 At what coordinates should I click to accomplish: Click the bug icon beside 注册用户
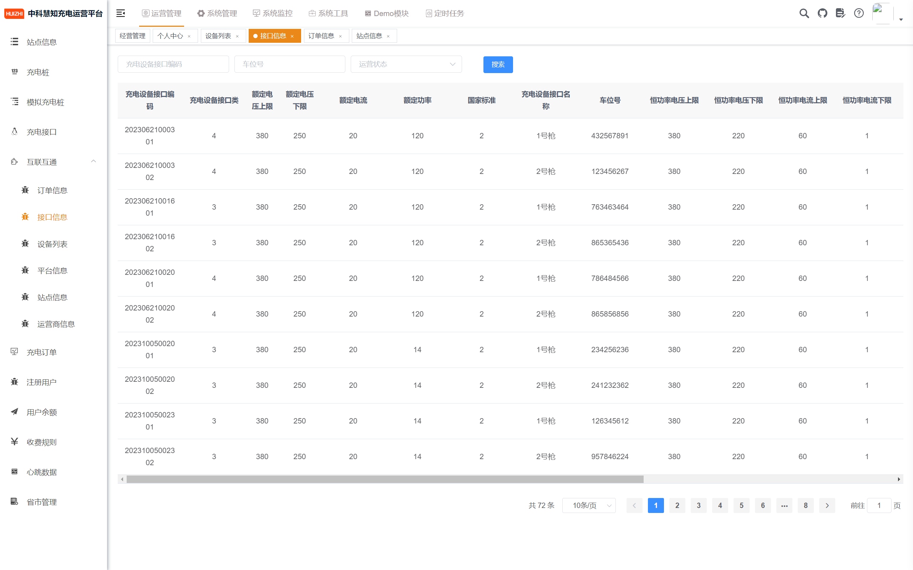point(14,382)
